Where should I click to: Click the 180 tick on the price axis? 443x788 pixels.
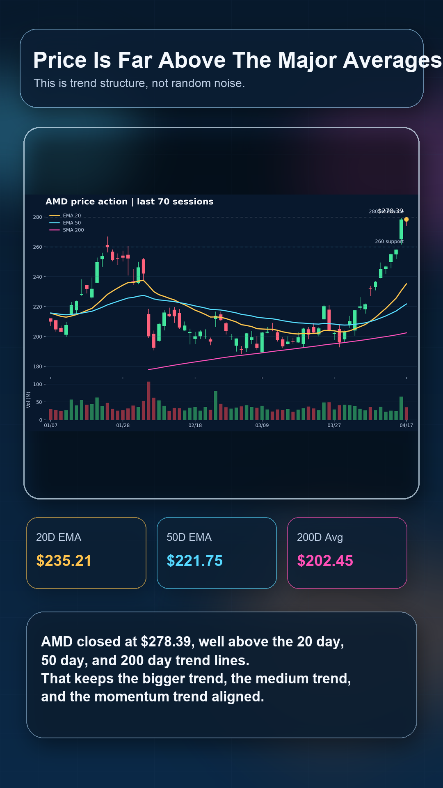click(x=37, y=367)
